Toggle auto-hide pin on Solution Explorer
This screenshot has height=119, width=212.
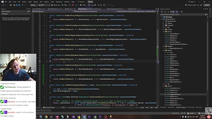(205, 9)
